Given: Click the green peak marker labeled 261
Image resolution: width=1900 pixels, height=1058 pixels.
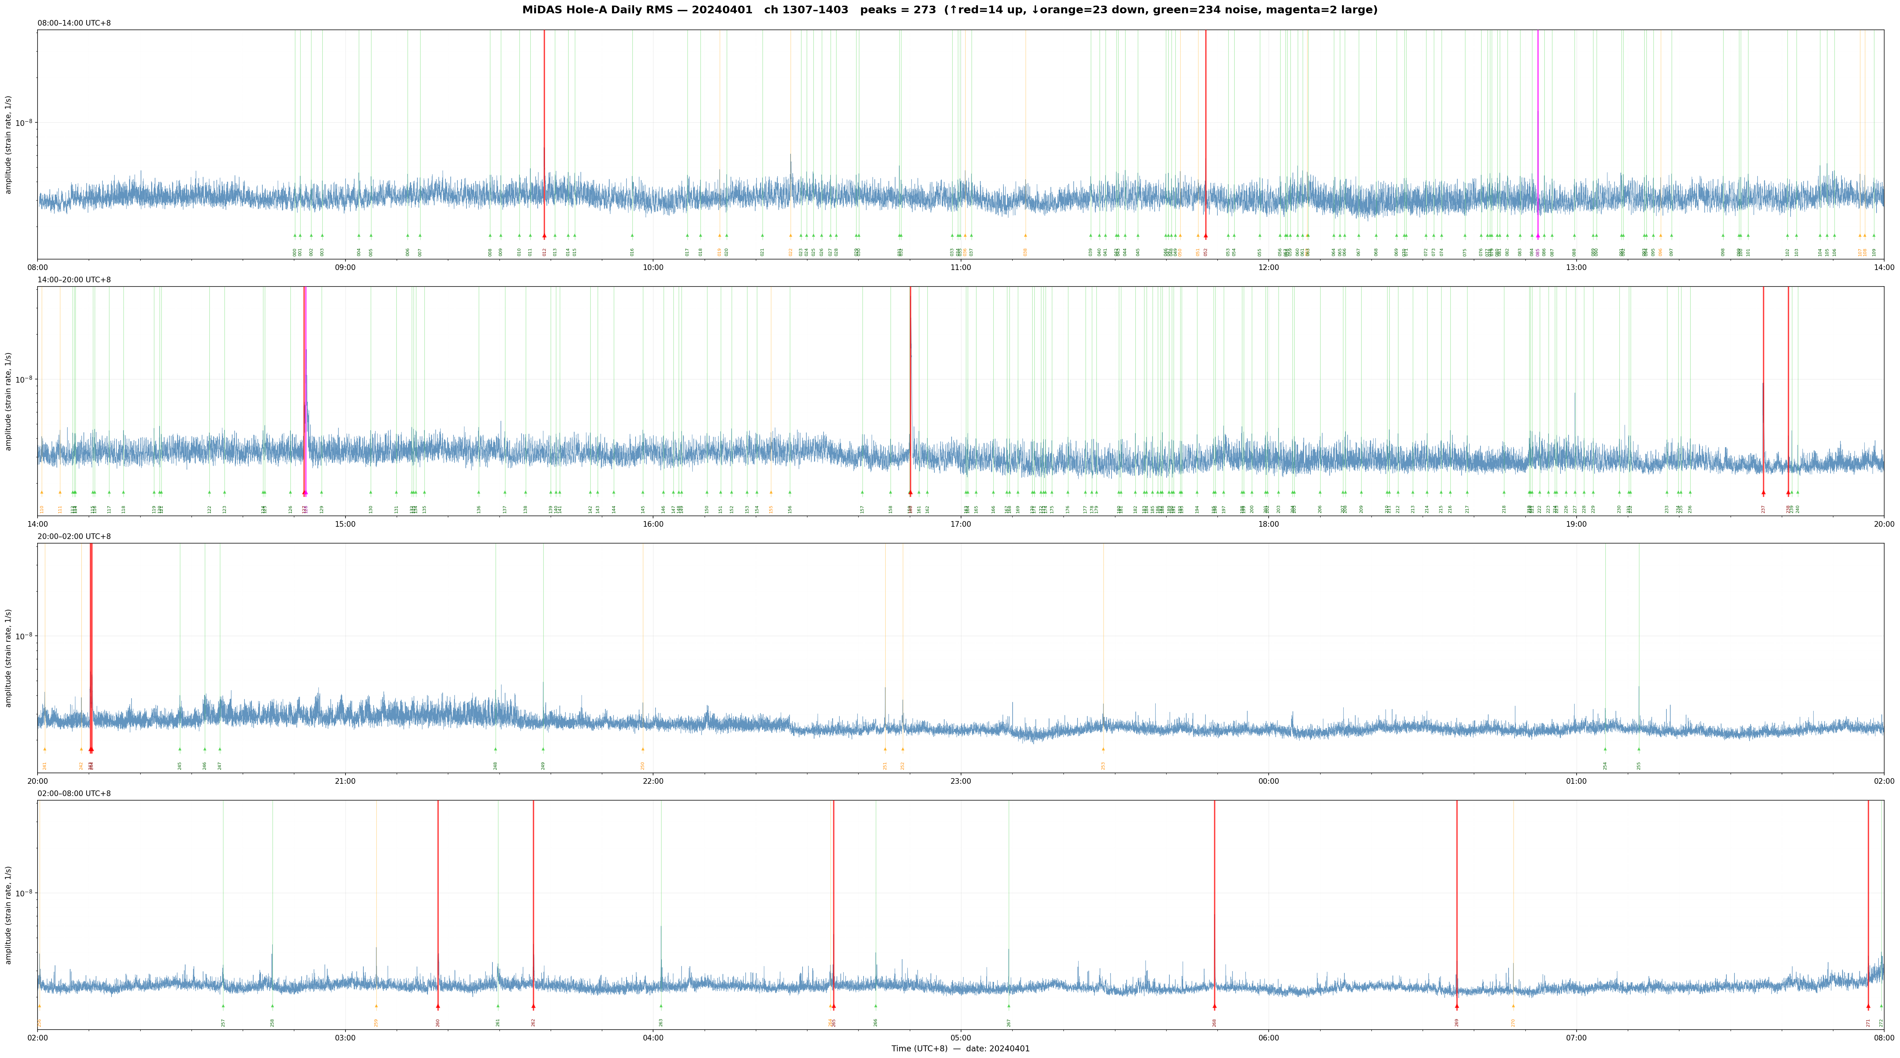Looking at the screenshot, I should [498, 1006].
